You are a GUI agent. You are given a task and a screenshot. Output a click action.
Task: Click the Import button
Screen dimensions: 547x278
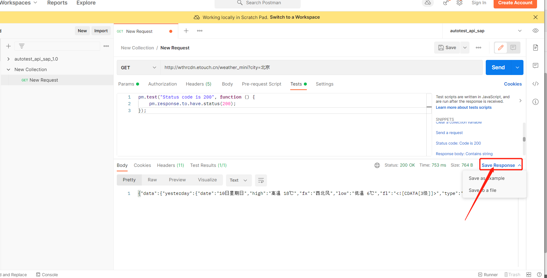tap(101, 31)
